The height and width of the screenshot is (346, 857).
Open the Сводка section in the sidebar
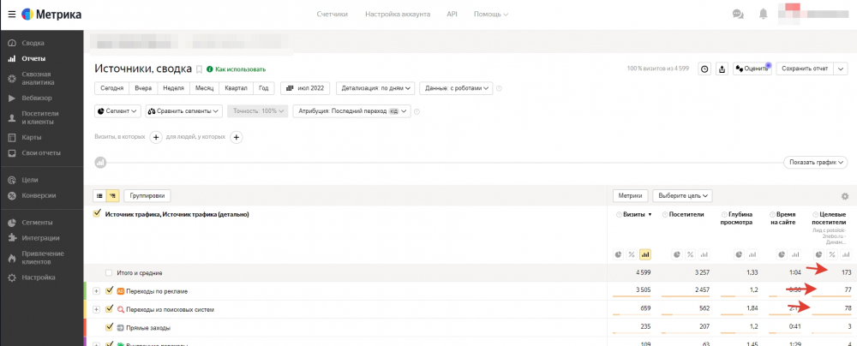click(x=33, y=43)
